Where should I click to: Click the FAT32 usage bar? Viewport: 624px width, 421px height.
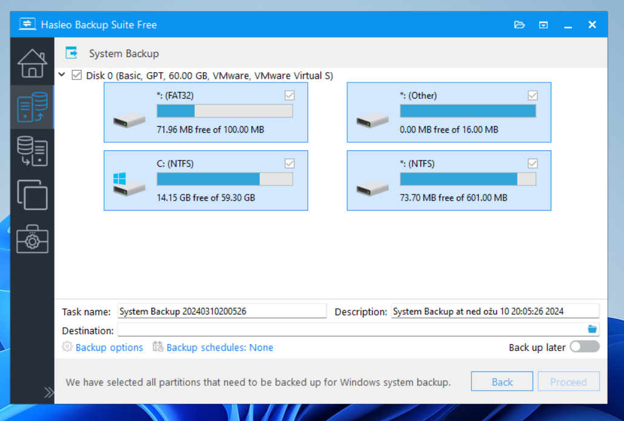click(225, 111)
